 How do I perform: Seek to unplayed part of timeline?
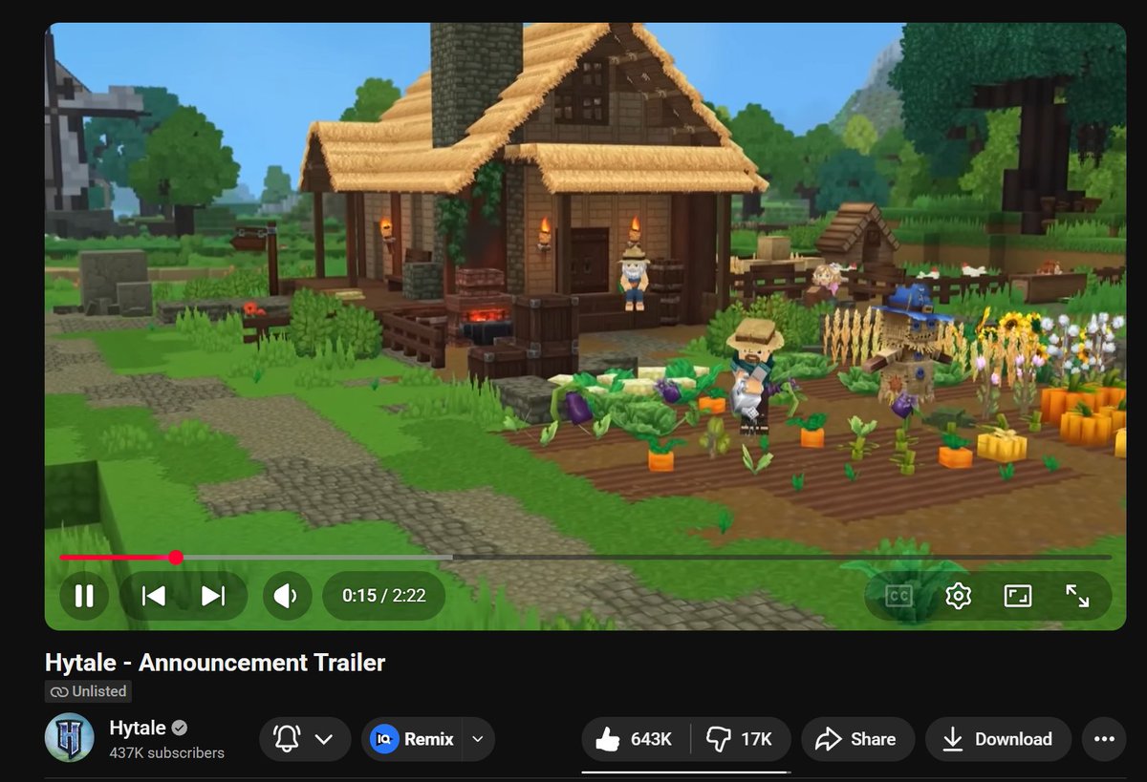tap(782, 557)
